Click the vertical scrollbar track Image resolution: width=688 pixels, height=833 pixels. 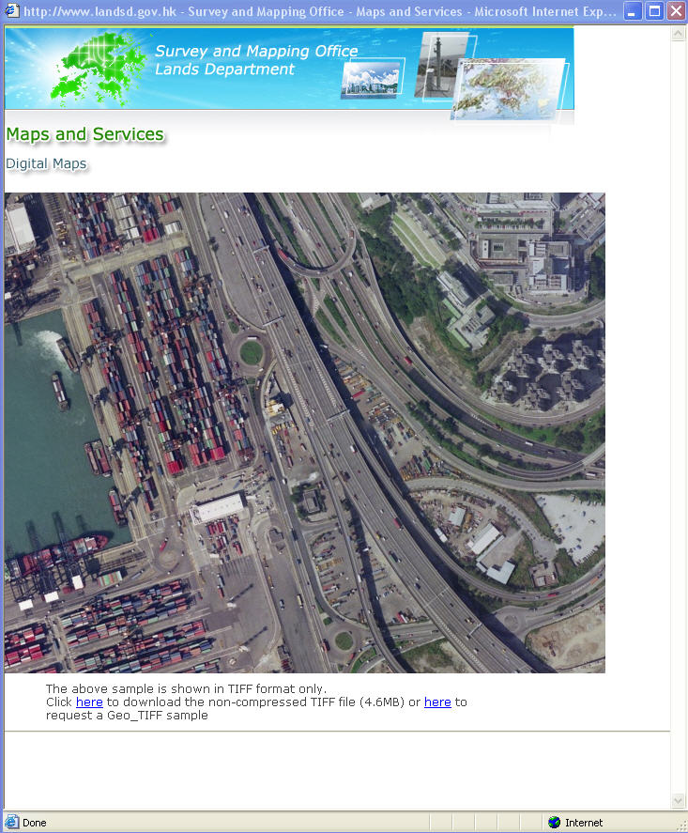(x=678, y=417)
